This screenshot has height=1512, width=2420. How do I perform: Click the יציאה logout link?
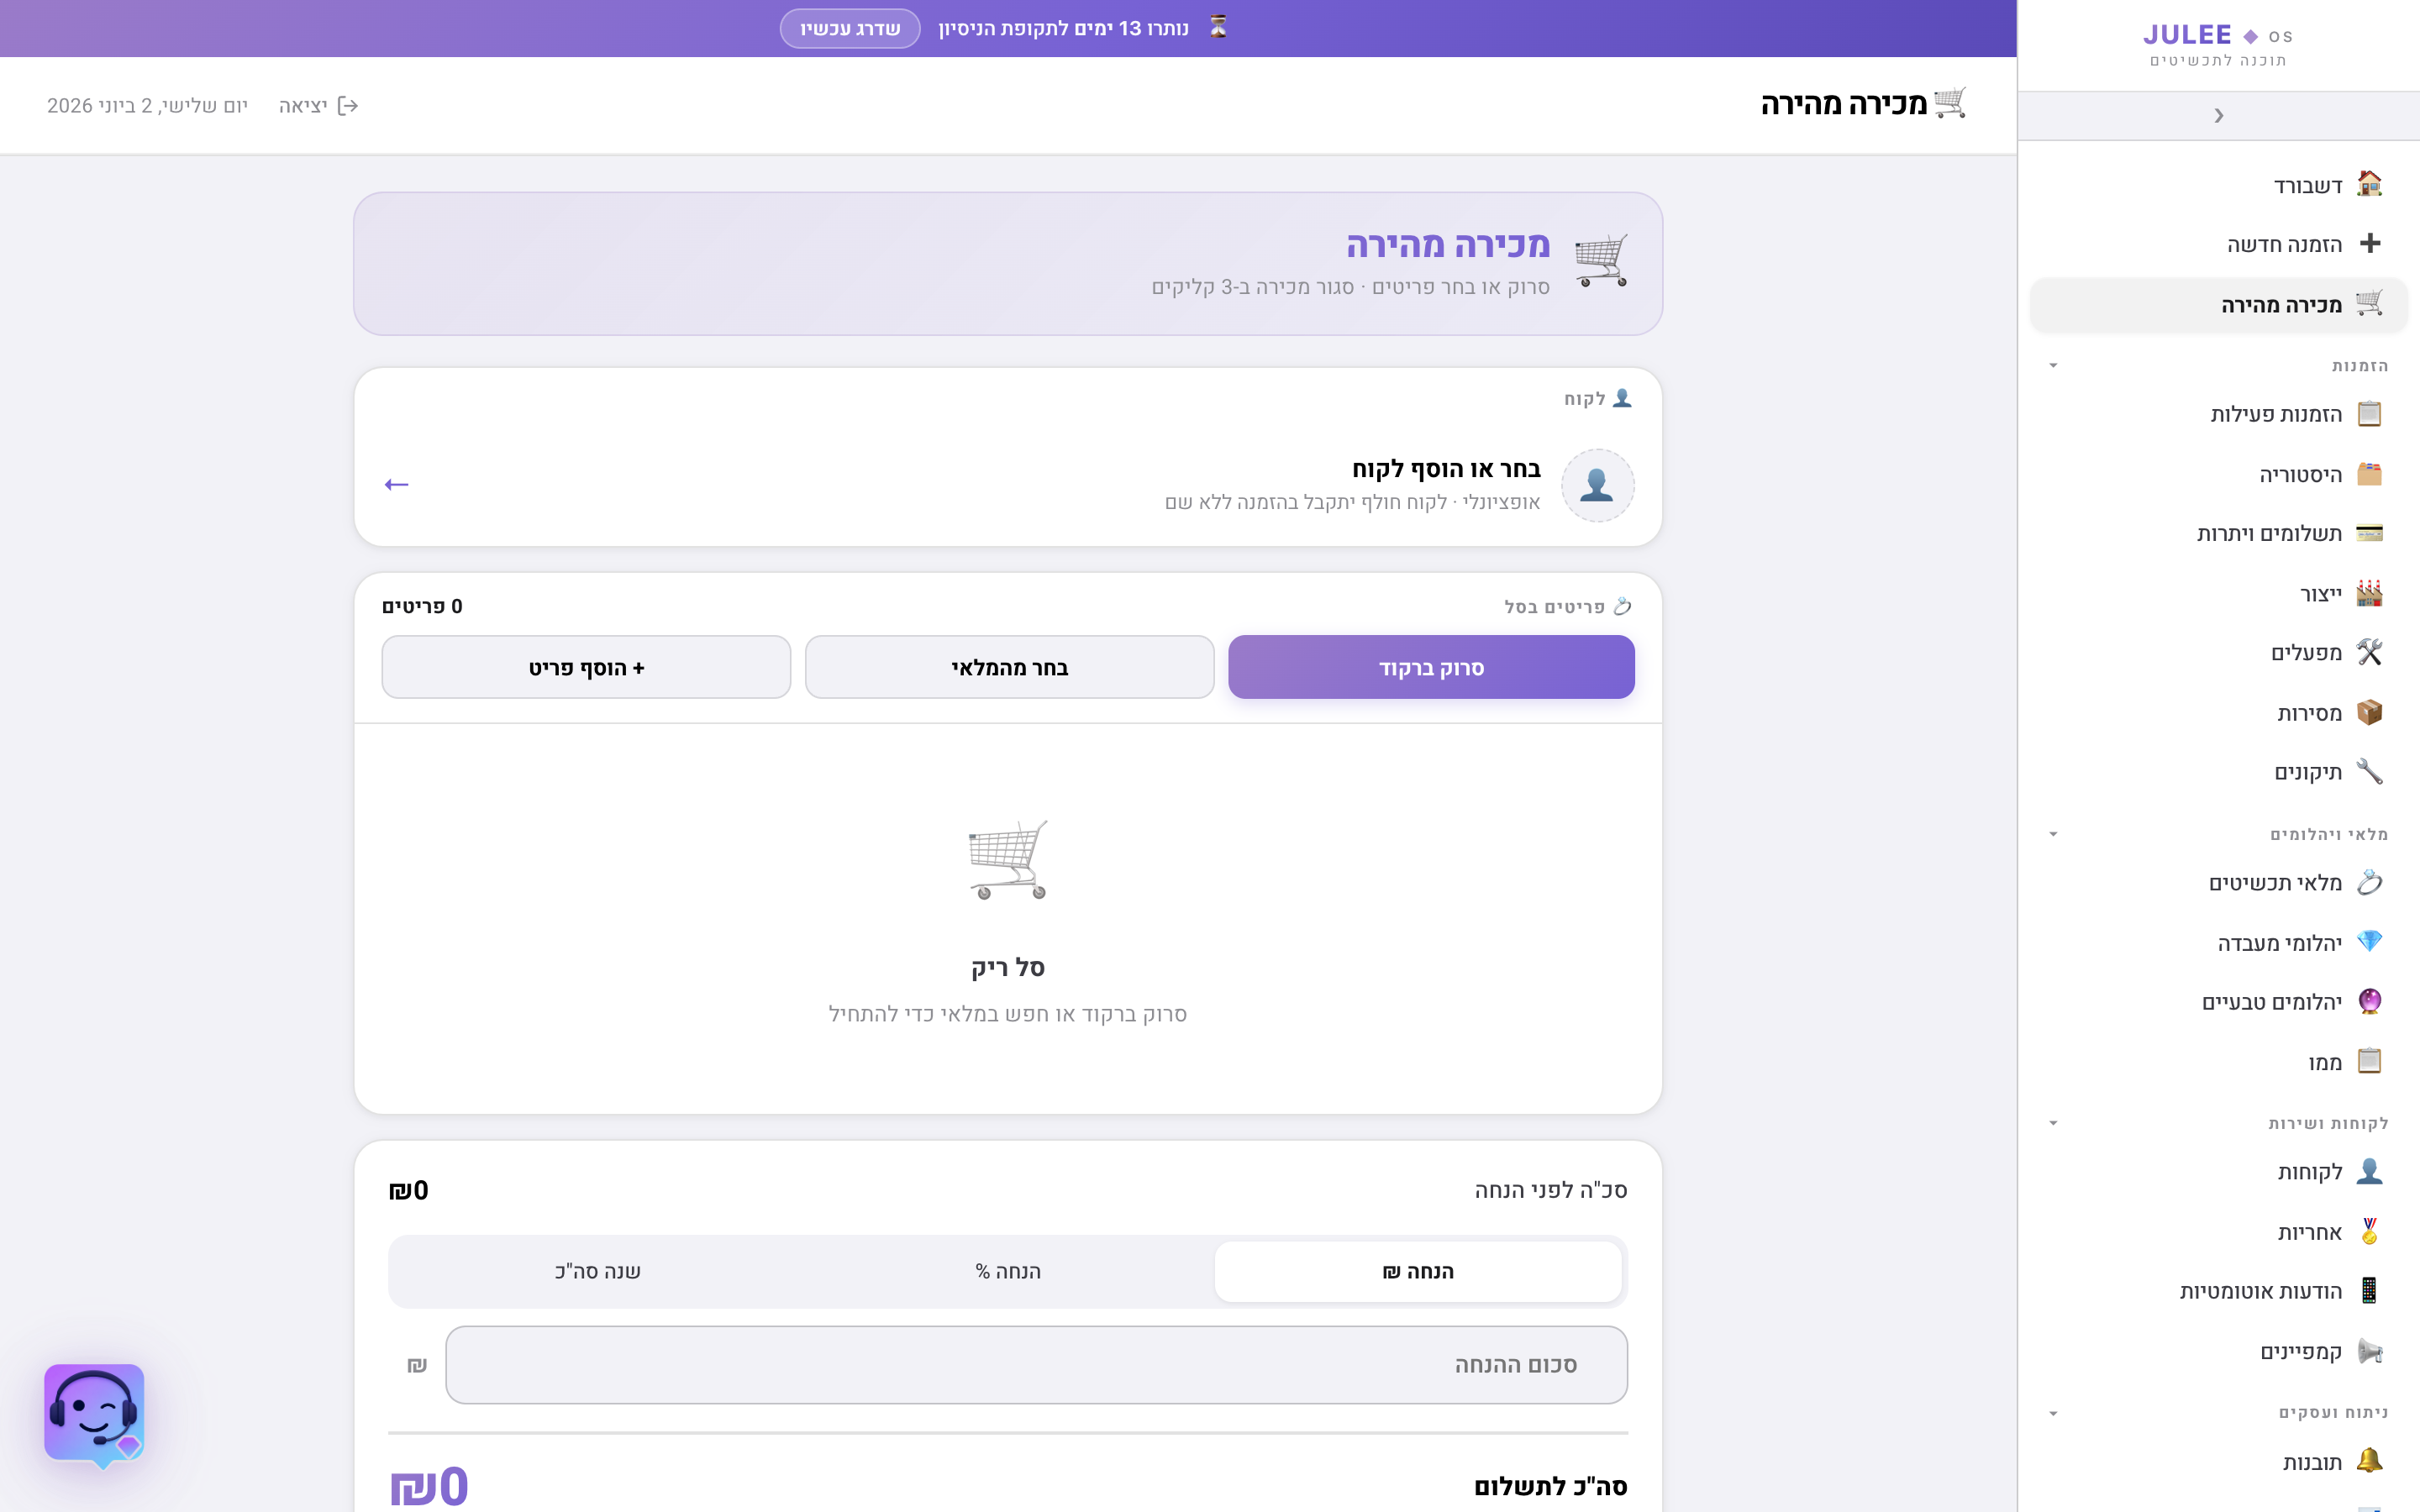[318, 106]
